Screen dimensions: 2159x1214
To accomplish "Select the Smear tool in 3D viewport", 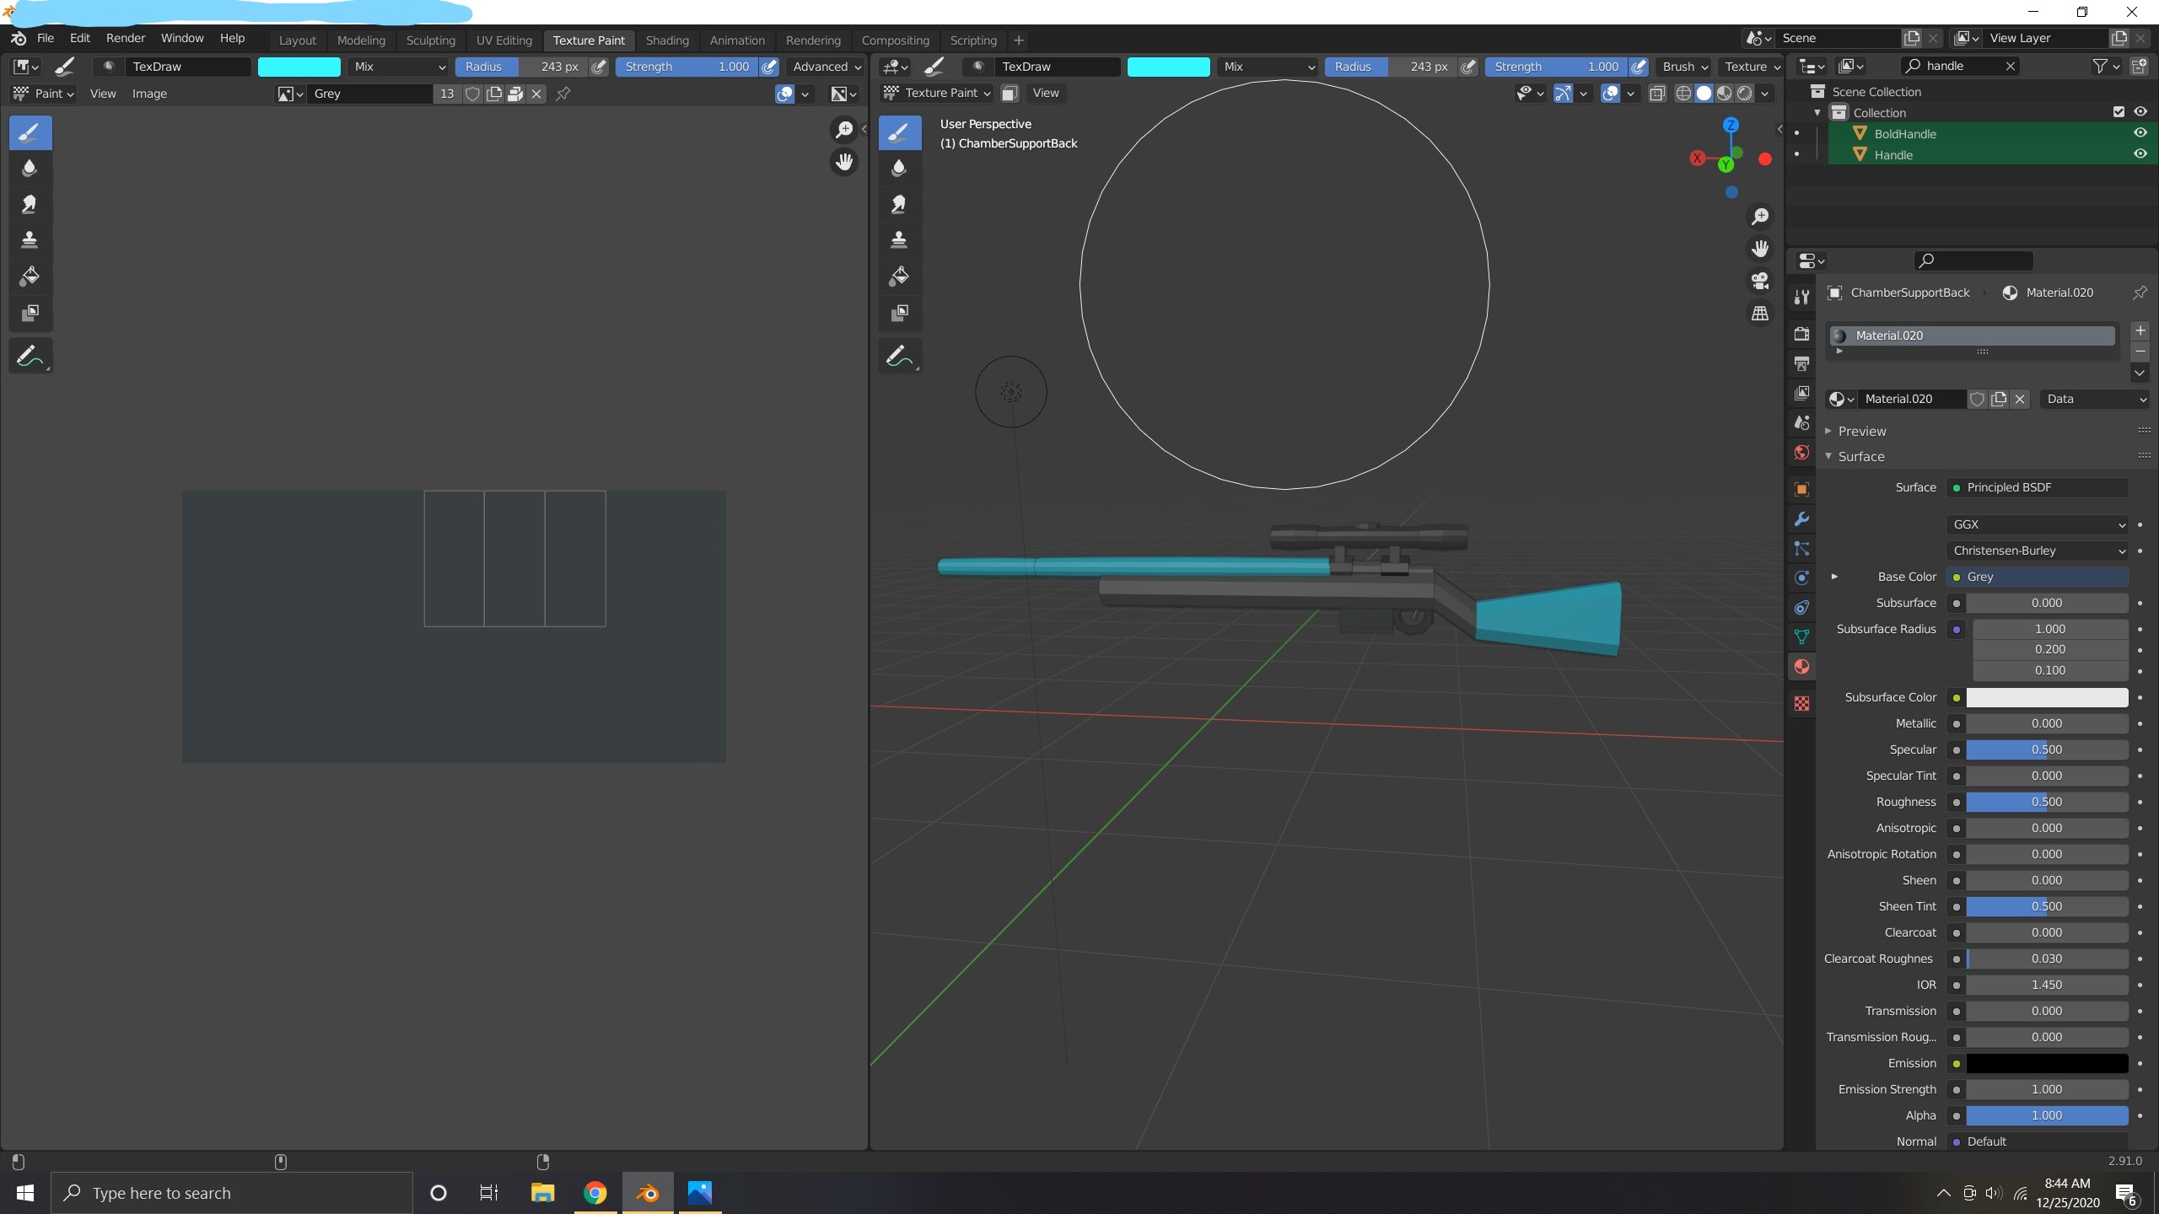I will 899,204.
